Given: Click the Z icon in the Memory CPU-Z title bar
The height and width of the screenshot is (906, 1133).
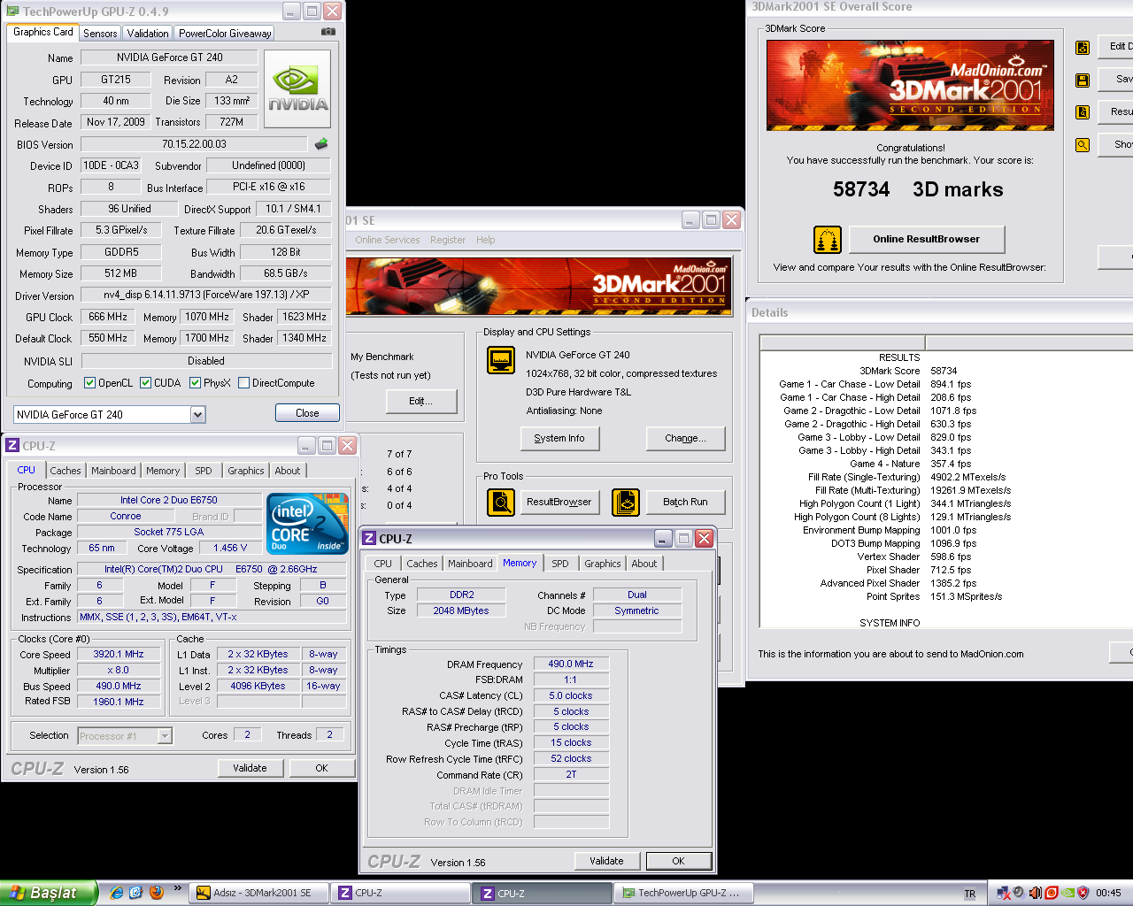Looking at the screenshot, I should tap(369, 538).
